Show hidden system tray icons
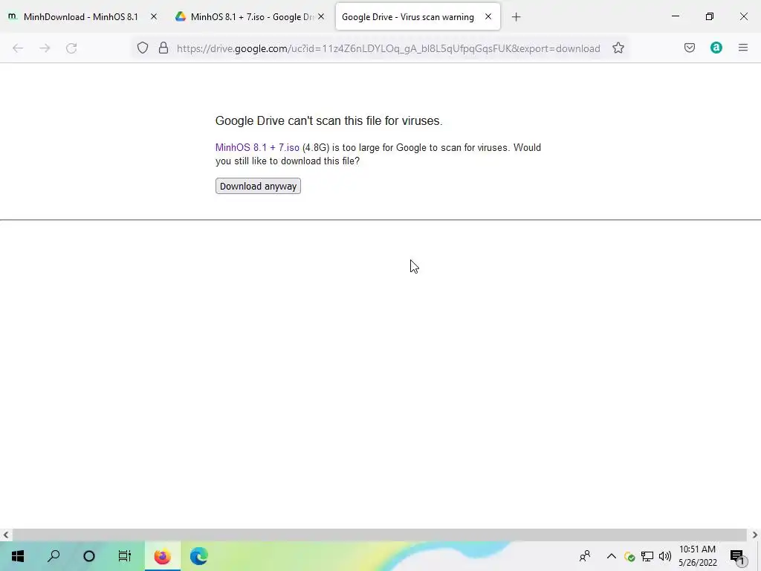This screenshot has width=761, height=571. [x=611, y=556]
